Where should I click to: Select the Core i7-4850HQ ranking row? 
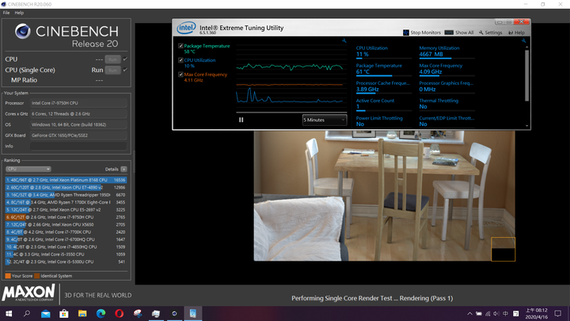click(66, 246)
